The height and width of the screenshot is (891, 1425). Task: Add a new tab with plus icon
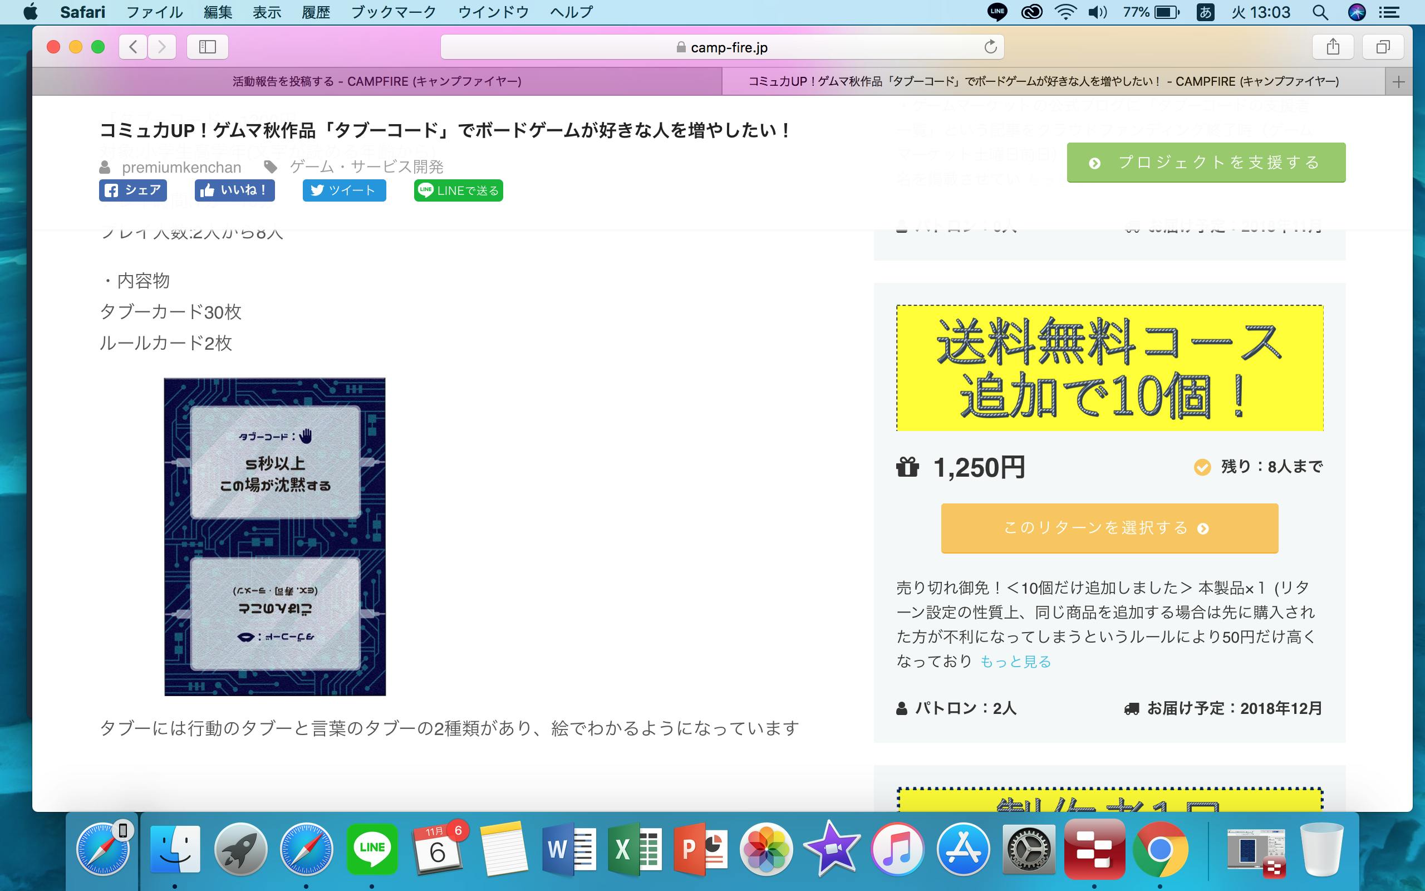1399,82
